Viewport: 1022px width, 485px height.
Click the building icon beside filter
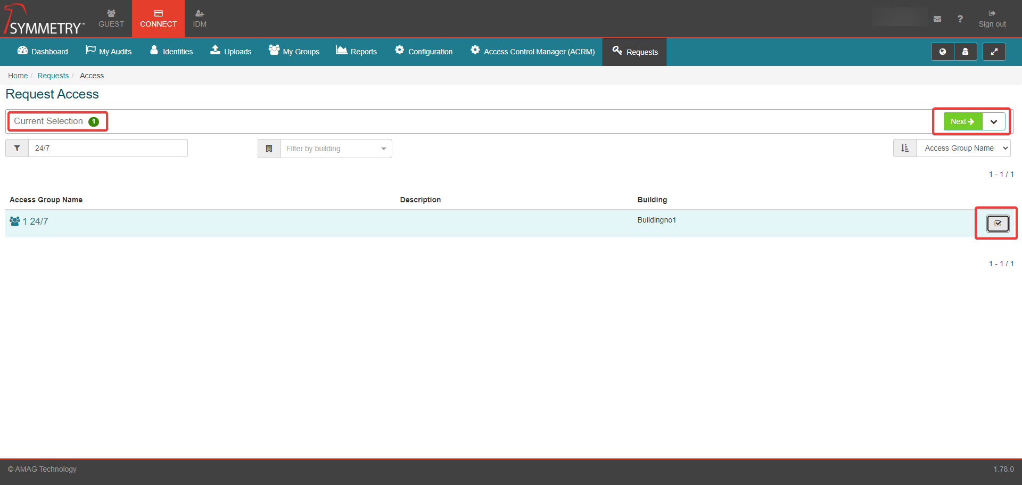[269, 149]
